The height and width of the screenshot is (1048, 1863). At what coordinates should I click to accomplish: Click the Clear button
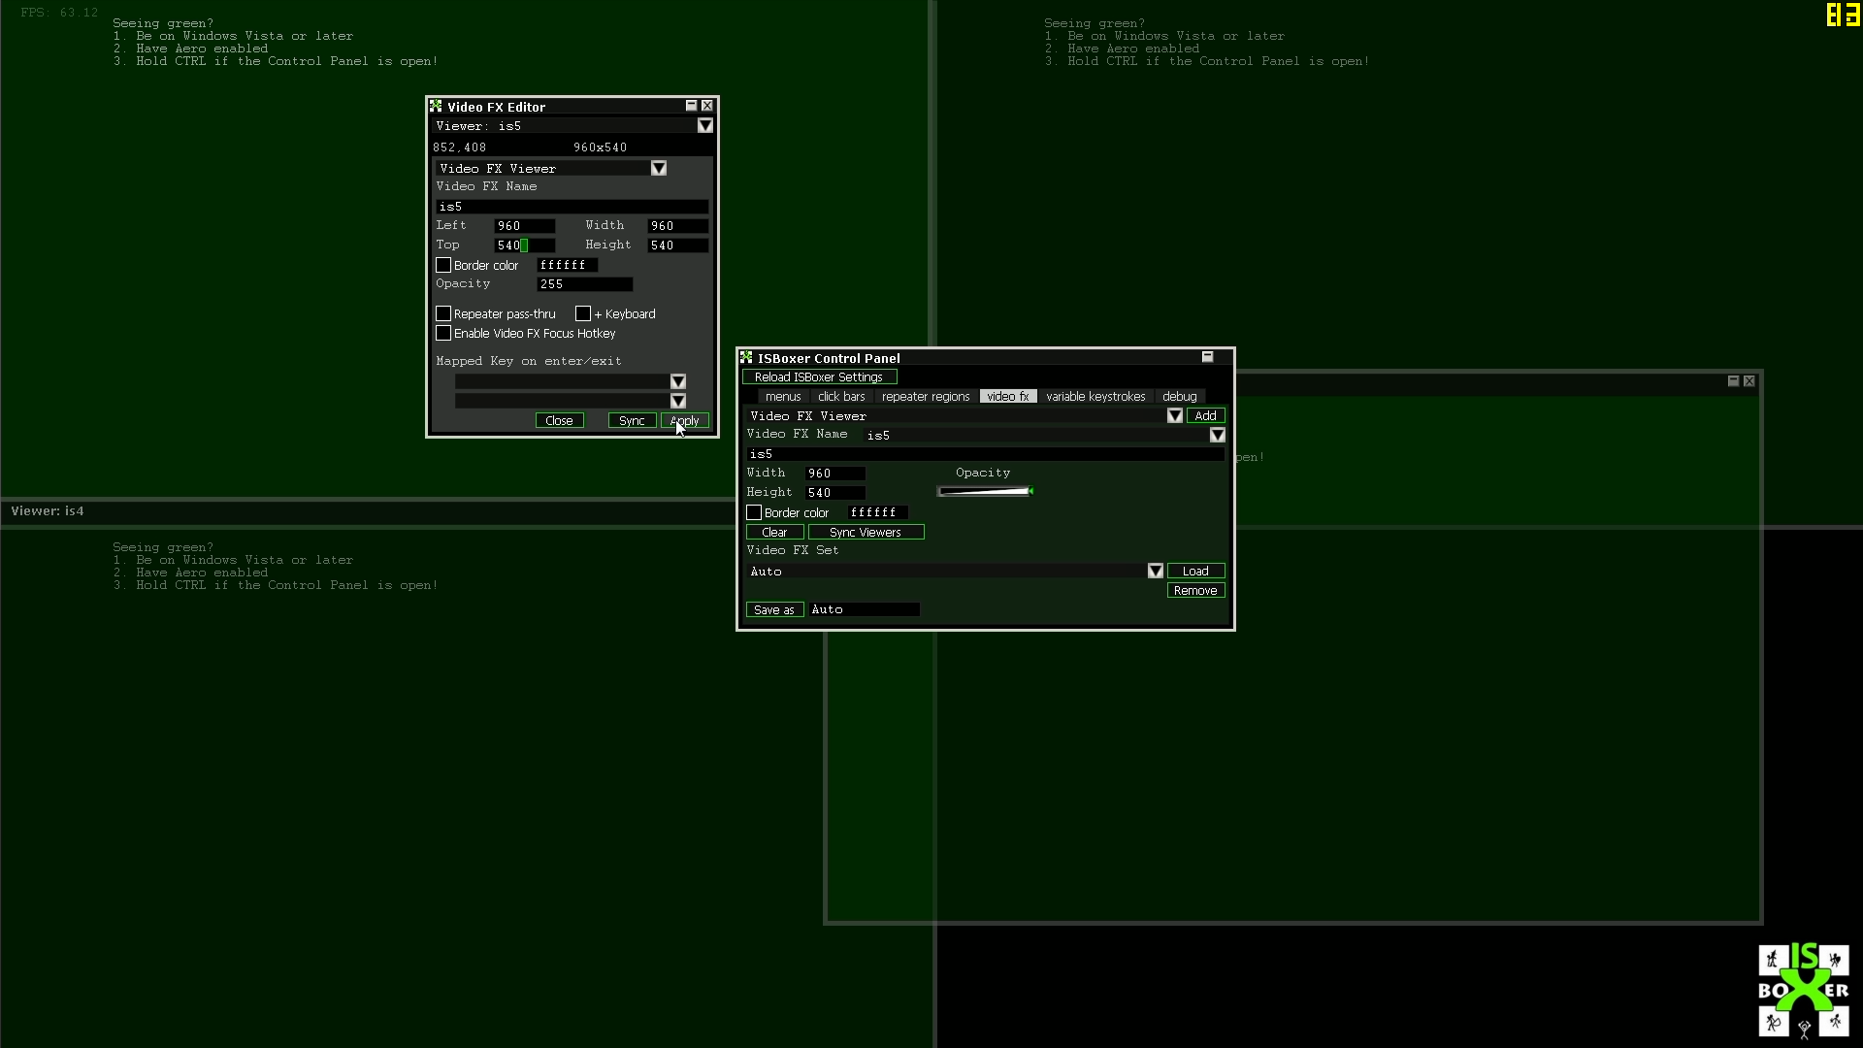(x=774, y=532)
